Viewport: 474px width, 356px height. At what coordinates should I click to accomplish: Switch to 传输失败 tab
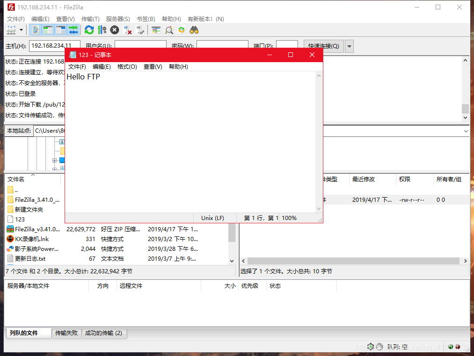66,333
